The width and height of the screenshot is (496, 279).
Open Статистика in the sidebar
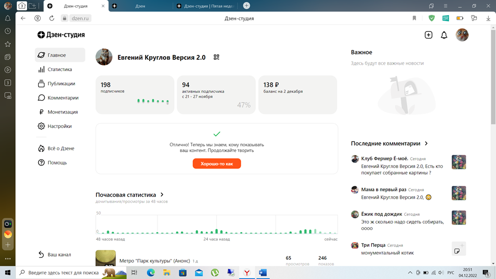[x=55, y=70]
